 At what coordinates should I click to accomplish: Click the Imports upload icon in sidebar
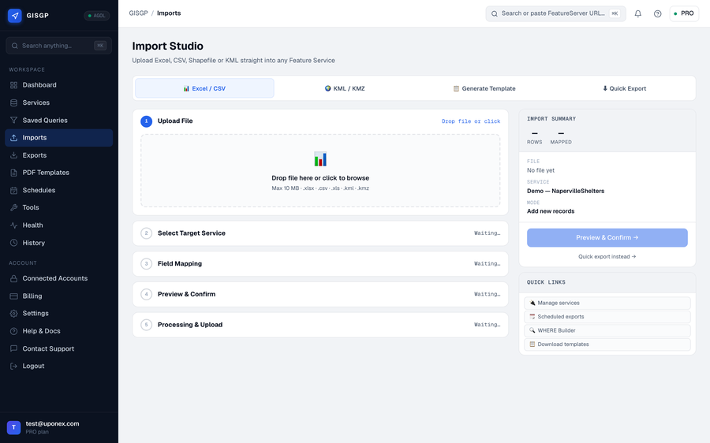pyautogui.click(x=14, y=138)
